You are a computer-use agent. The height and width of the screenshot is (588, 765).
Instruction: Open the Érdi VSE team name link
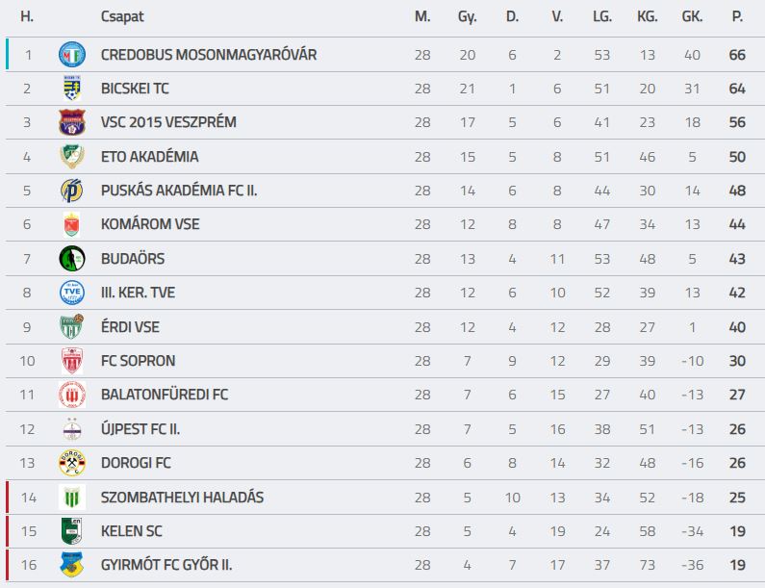click(130, 326)
